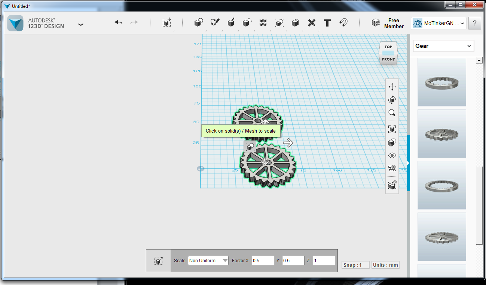Toggle the Snap magnet tool
The width and height of the screenshot is (486, 285).
(x=343, y=22)
